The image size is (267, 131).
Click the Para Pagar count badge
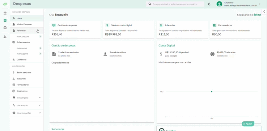[40, 48]
